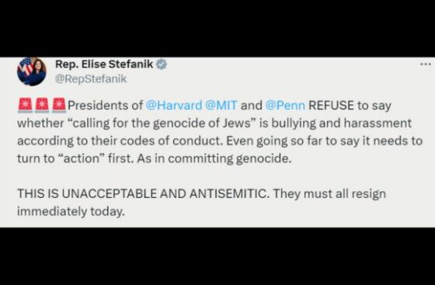Click the text "As in committing genocide."
The image size is (435, 285).
[214, 158]
